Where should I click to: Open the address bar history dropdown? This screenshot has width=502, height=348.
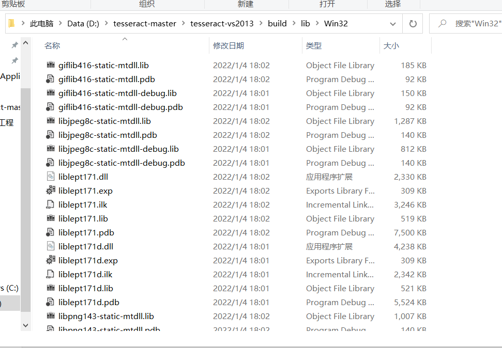click(393, 24)
